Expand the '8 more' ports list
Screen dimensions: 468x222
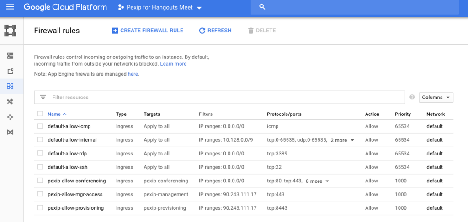coord(317,181)
